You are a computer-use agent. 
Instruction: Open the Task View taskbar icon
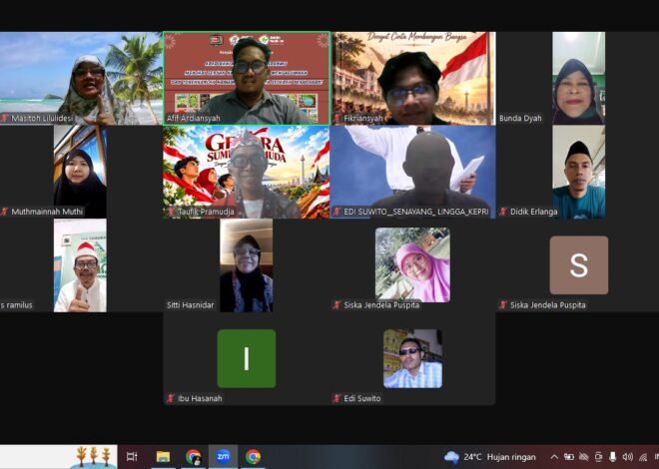(132, 457)
